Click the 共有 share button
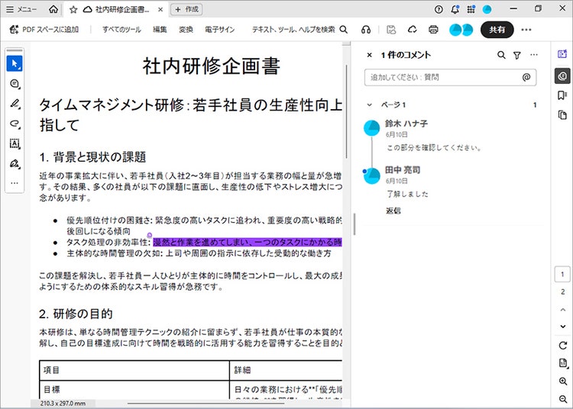Screen dimensions: 573x409 pos(497,30)
